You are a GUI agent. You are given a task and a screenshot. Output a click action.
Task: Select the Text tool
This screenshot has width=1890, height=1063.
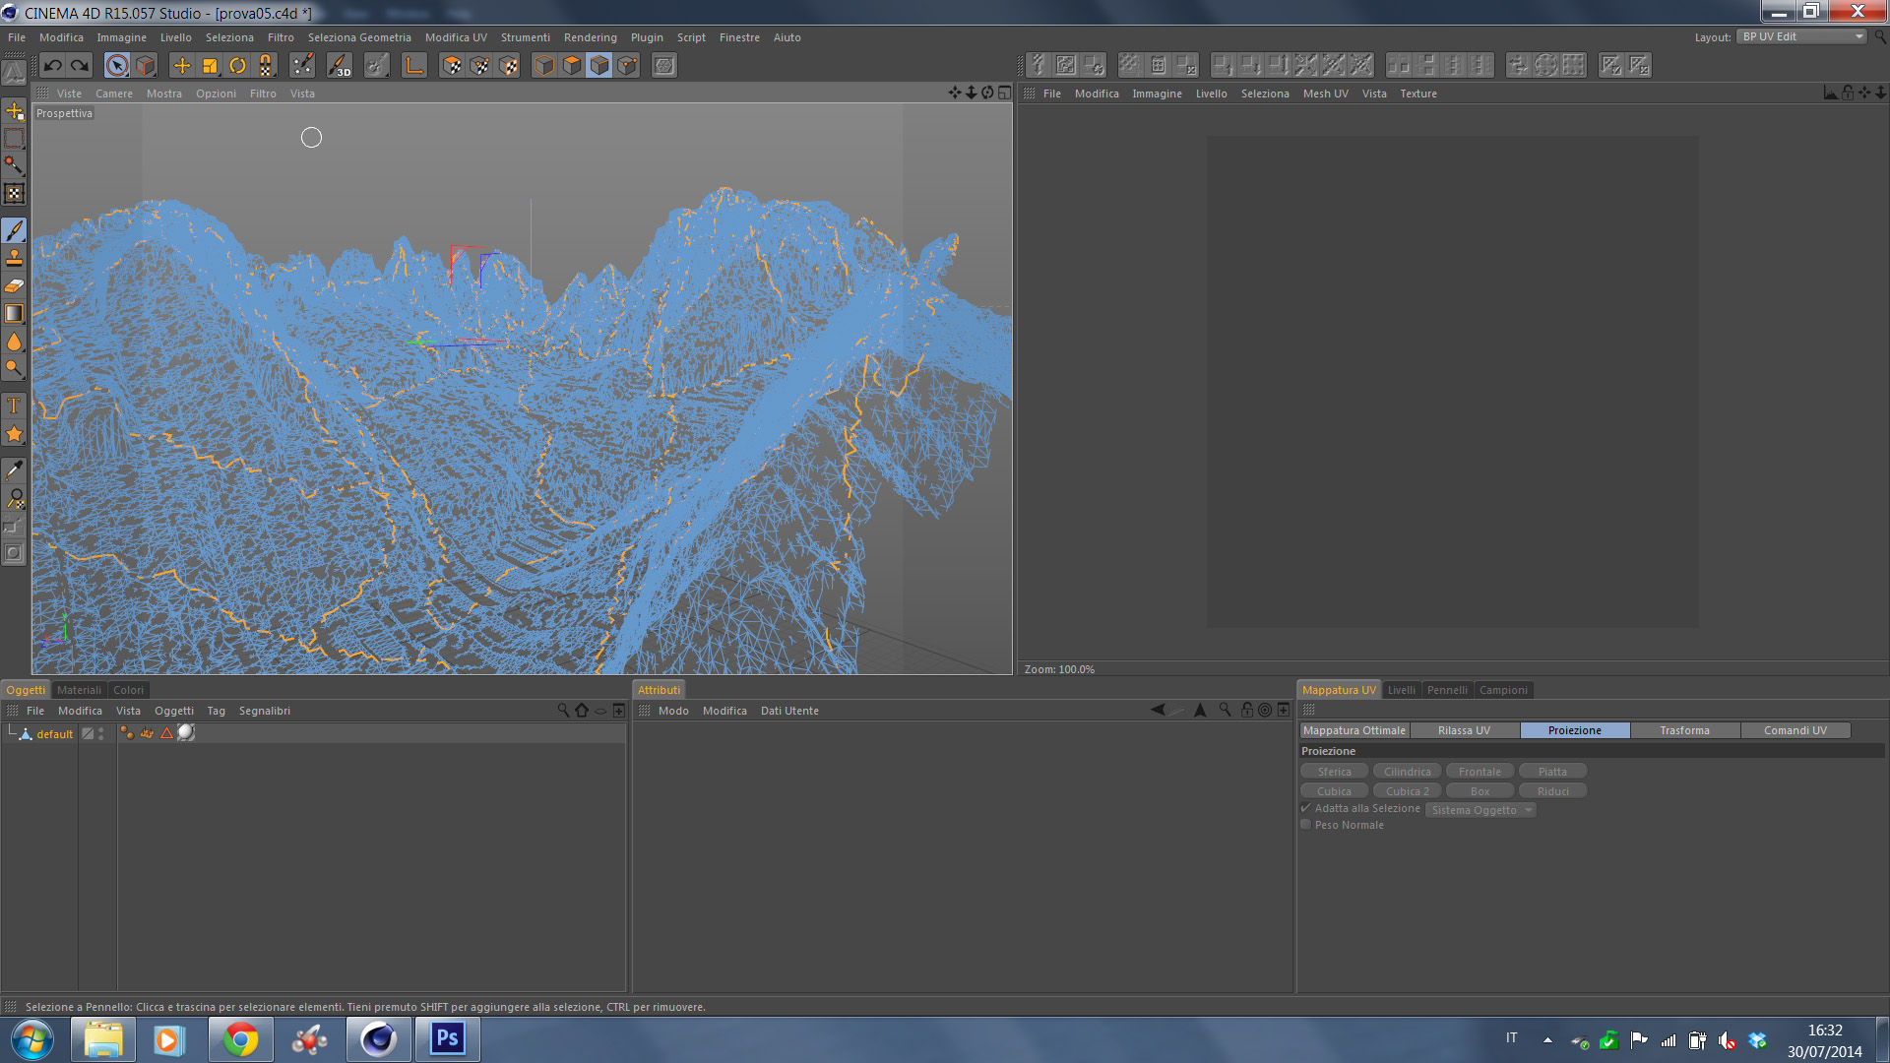coord(14,406)
